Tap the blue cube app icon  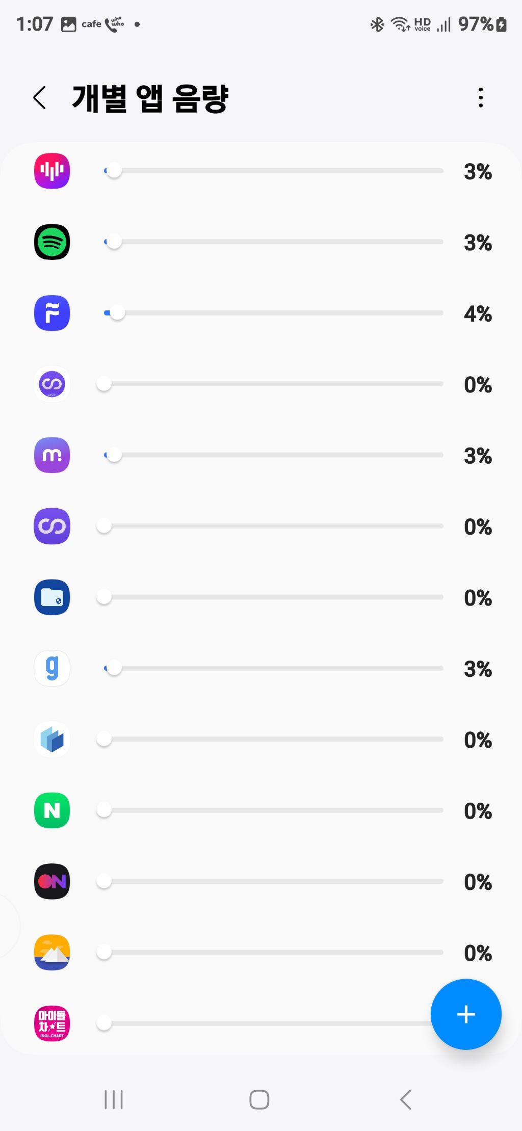point(52,739)
